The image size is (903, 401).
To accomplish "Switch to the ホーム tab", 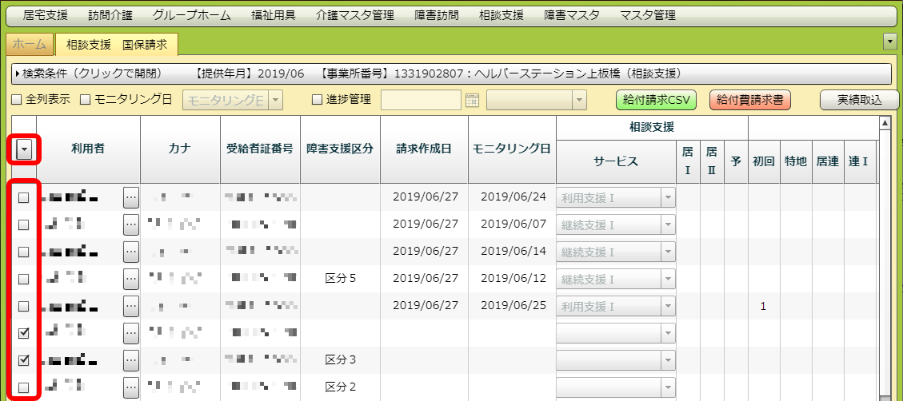I will [30, 45].
